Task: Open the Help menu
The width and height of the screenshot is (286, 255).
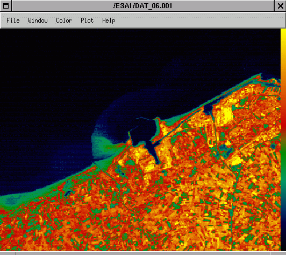Action: point(109,20)
